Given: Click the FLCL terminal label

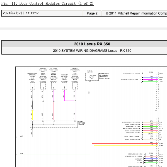Looking at the screenshot, I should [x=161, y=73].
